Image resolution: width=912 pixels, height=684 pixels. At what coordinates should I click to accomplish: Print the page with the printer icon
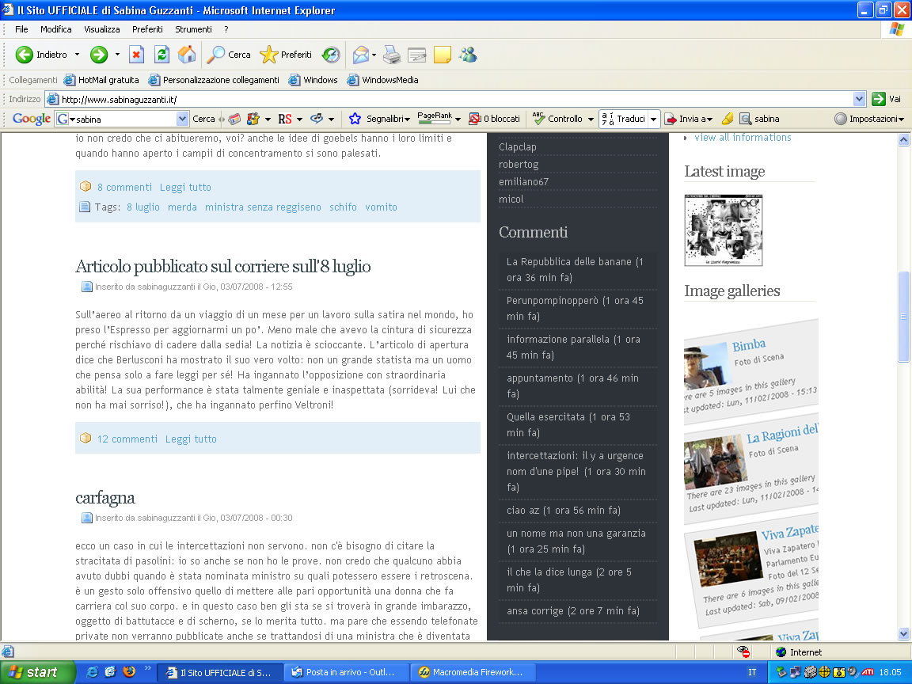coord(392,55)
